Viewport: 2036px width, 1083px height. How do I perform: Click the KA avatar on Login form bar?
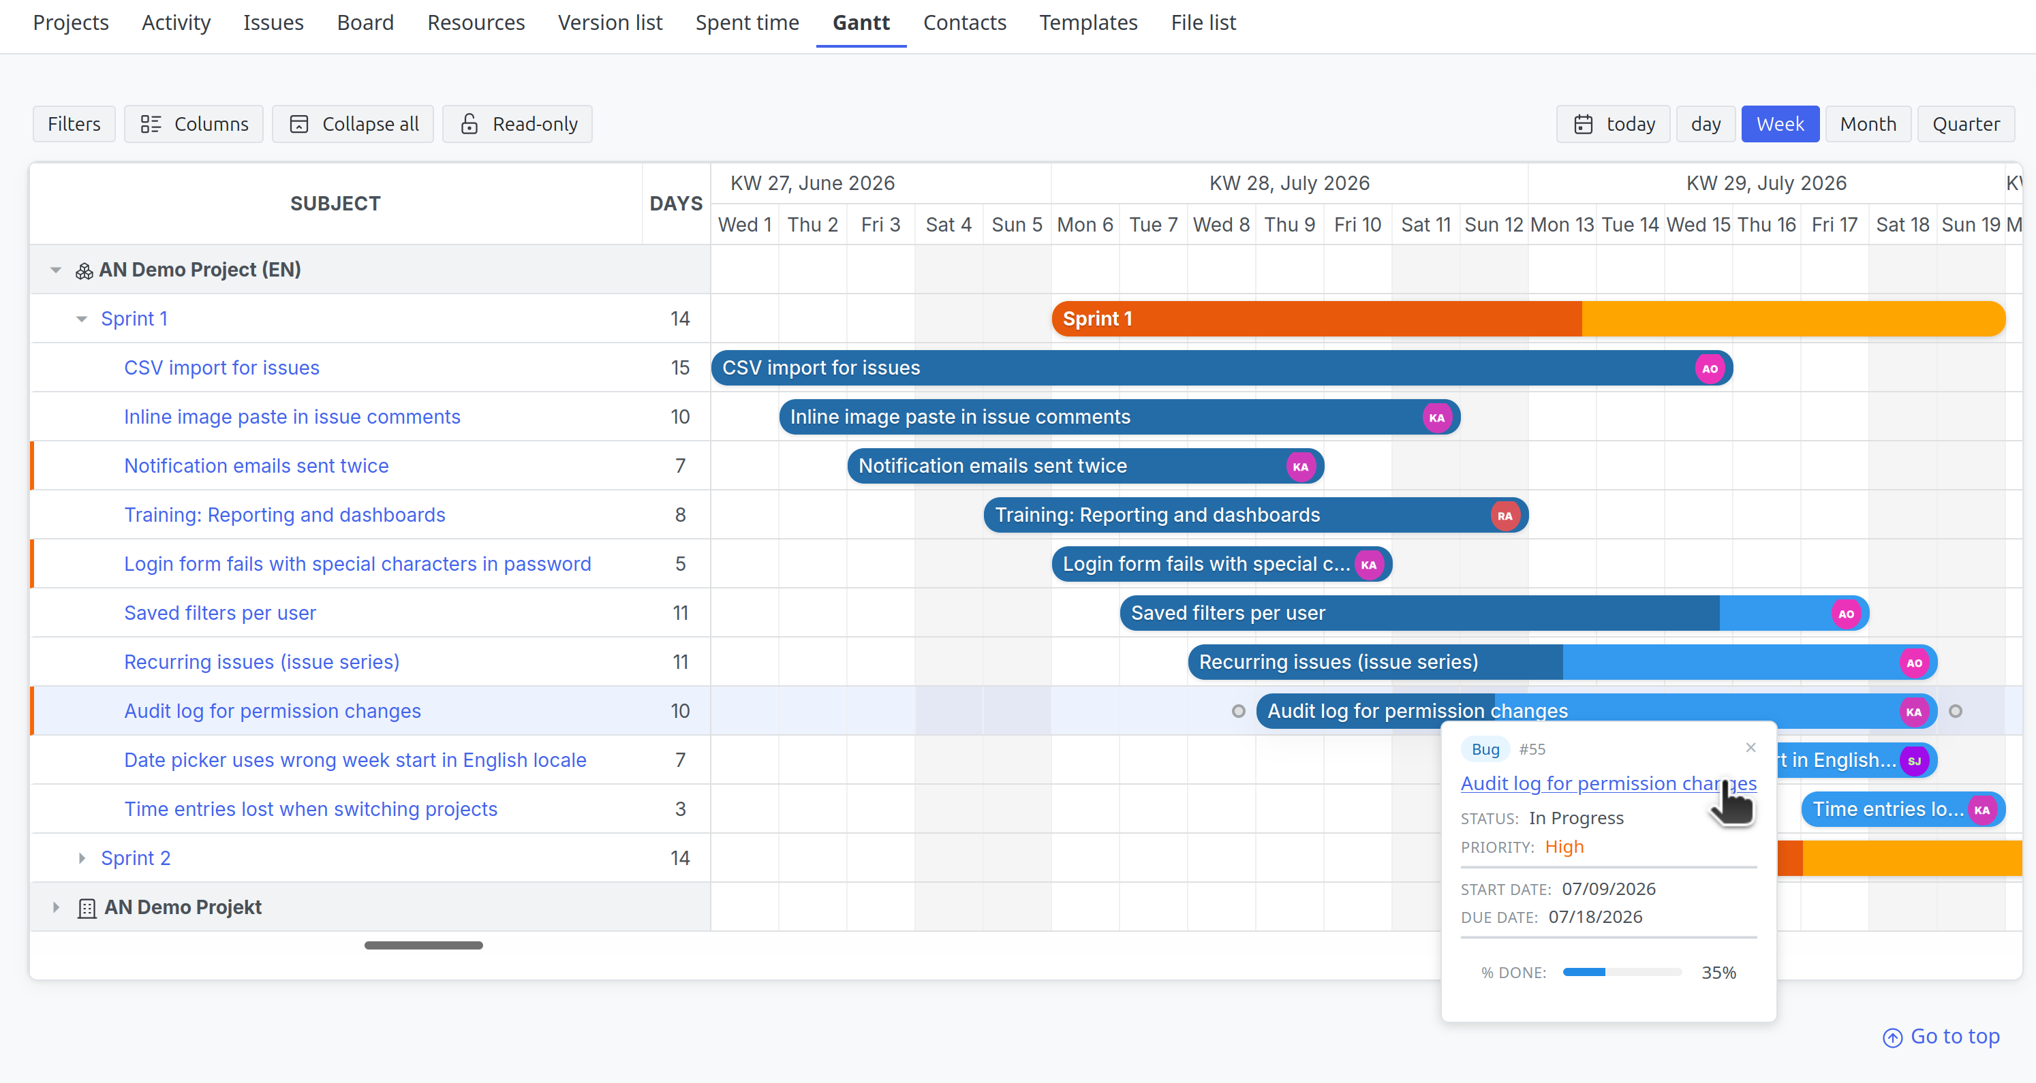[x=1369, y=564]
